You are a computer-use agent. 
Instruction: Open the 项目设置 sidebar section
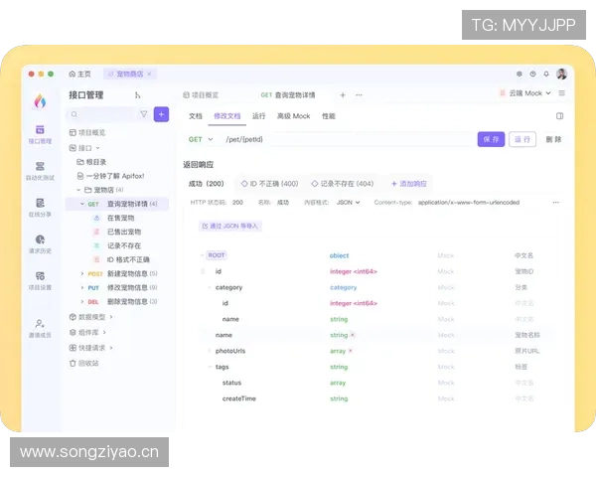[x=40, y=280]
